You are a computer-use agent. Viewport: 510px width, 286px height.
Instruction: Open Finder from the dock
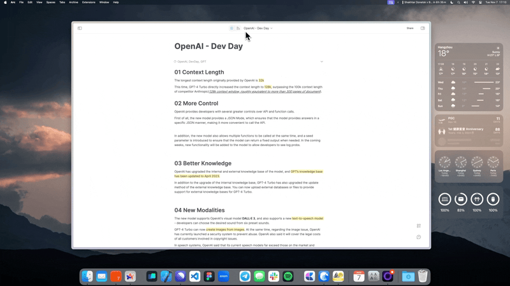click(87, 276)
